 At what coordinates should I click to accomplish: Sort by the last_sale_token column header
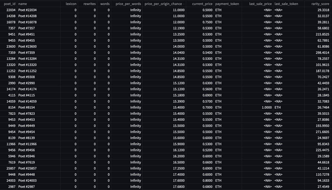[x=286, y=4]
